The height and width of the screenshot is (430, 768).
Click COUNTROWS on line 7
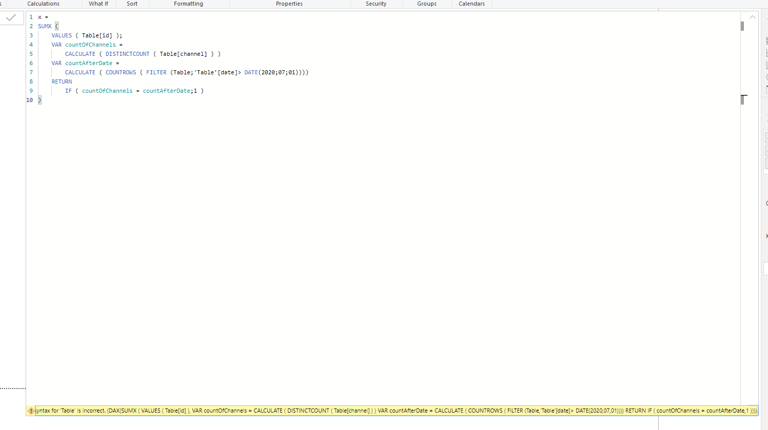[x=121, y=72]
